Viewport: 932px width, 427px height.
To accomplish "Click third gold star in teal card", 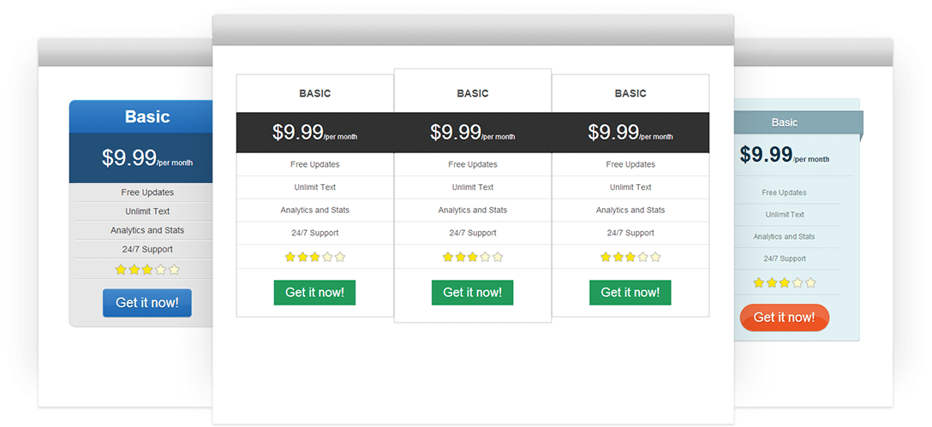I will point(785,282).
